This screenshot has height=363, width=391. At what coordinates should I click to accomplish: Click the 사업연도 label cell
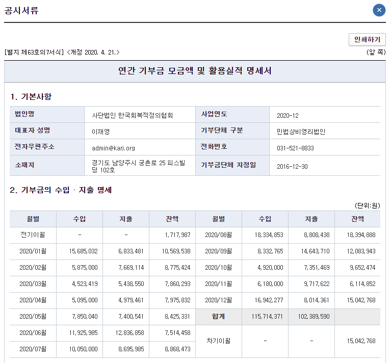coord(232,114)
